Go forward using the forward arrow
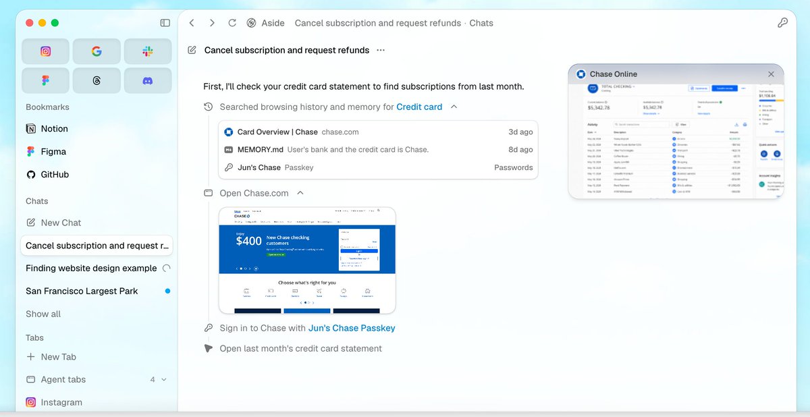The width and height of the screenshot is (810, 417). point(212,23)
